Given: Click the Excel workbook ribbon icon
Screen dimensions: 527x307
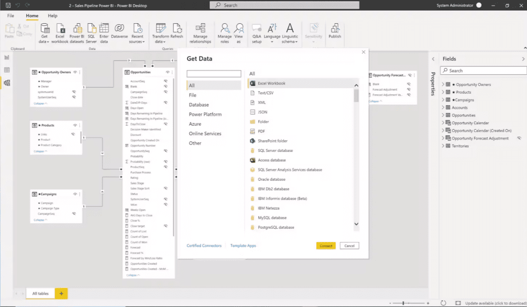Looking at the screenshot, I should tap(60, 33).
